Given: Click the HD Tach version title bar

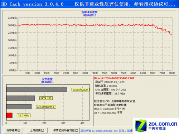Looking at the screenshot, I should point(89,4).
